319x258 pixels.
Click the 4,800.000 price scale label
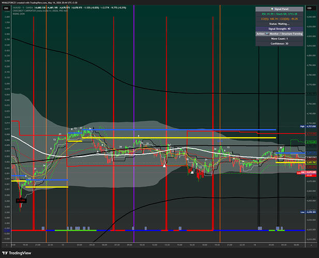pos(311,55)
